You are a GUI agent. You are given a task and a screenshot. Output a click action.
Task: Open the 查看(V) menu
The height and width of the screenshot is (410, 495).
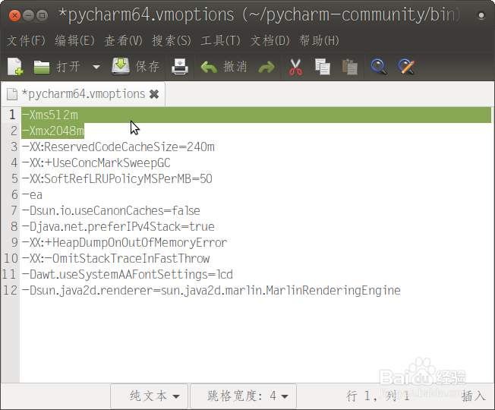(124, 41)
